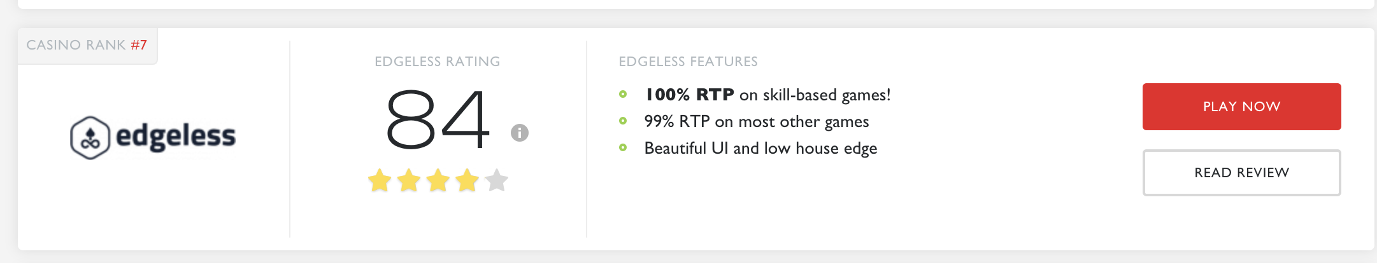
Task: Click the grey fifth rating star
Action: tap(497, 180)
